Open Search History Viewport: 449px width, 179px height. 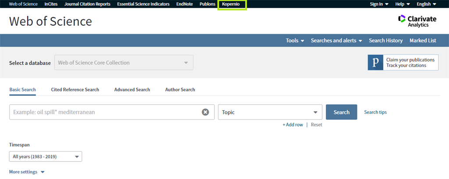point(386,41)
